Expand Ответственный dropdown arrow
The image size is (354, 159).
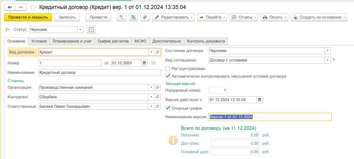[x=151, y=106]
